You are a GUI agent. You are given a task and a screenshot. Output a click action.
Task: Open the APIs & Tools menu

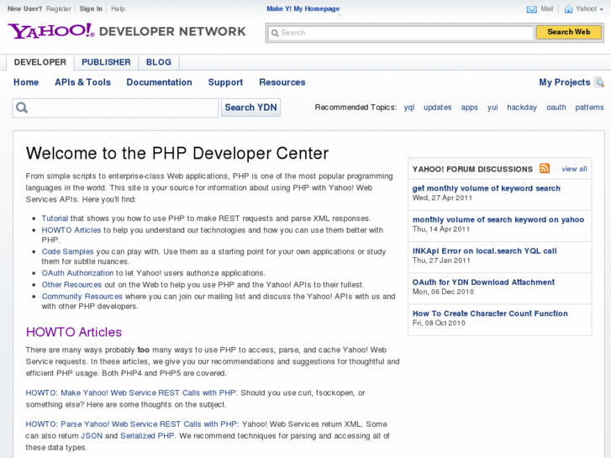[82, 82]
